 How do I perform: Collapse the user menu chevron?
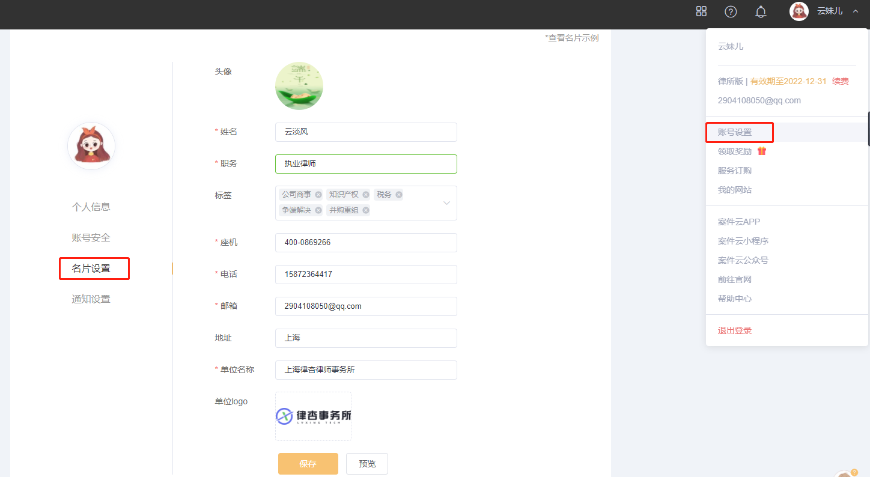coord(856,11)
